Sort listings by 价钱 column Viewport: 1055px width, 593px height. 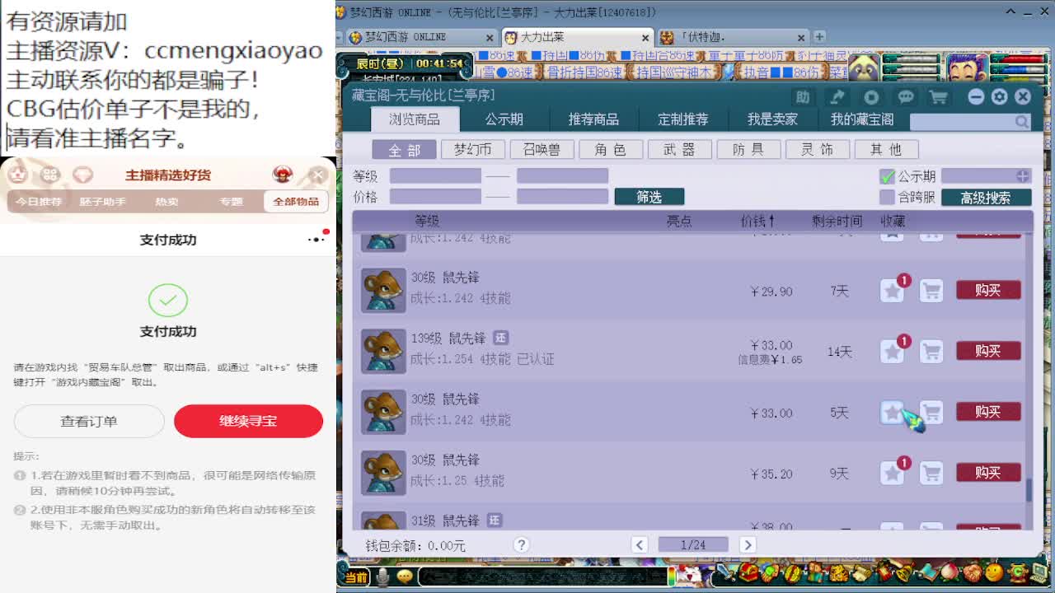757,221
